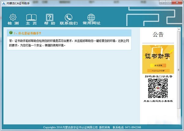Close the 内蒙古CA证书助手 window
This screenshot has width=184, height=131.
click(x=177, y=2)
